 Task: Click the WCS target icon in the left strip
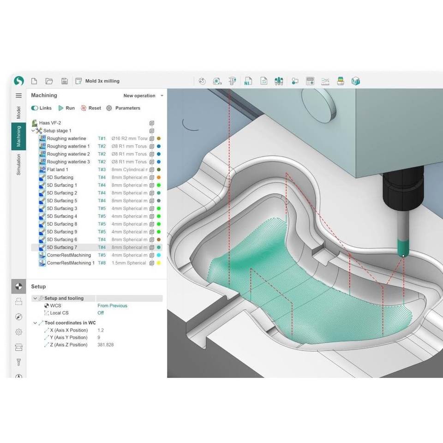[x=18, y=286]
